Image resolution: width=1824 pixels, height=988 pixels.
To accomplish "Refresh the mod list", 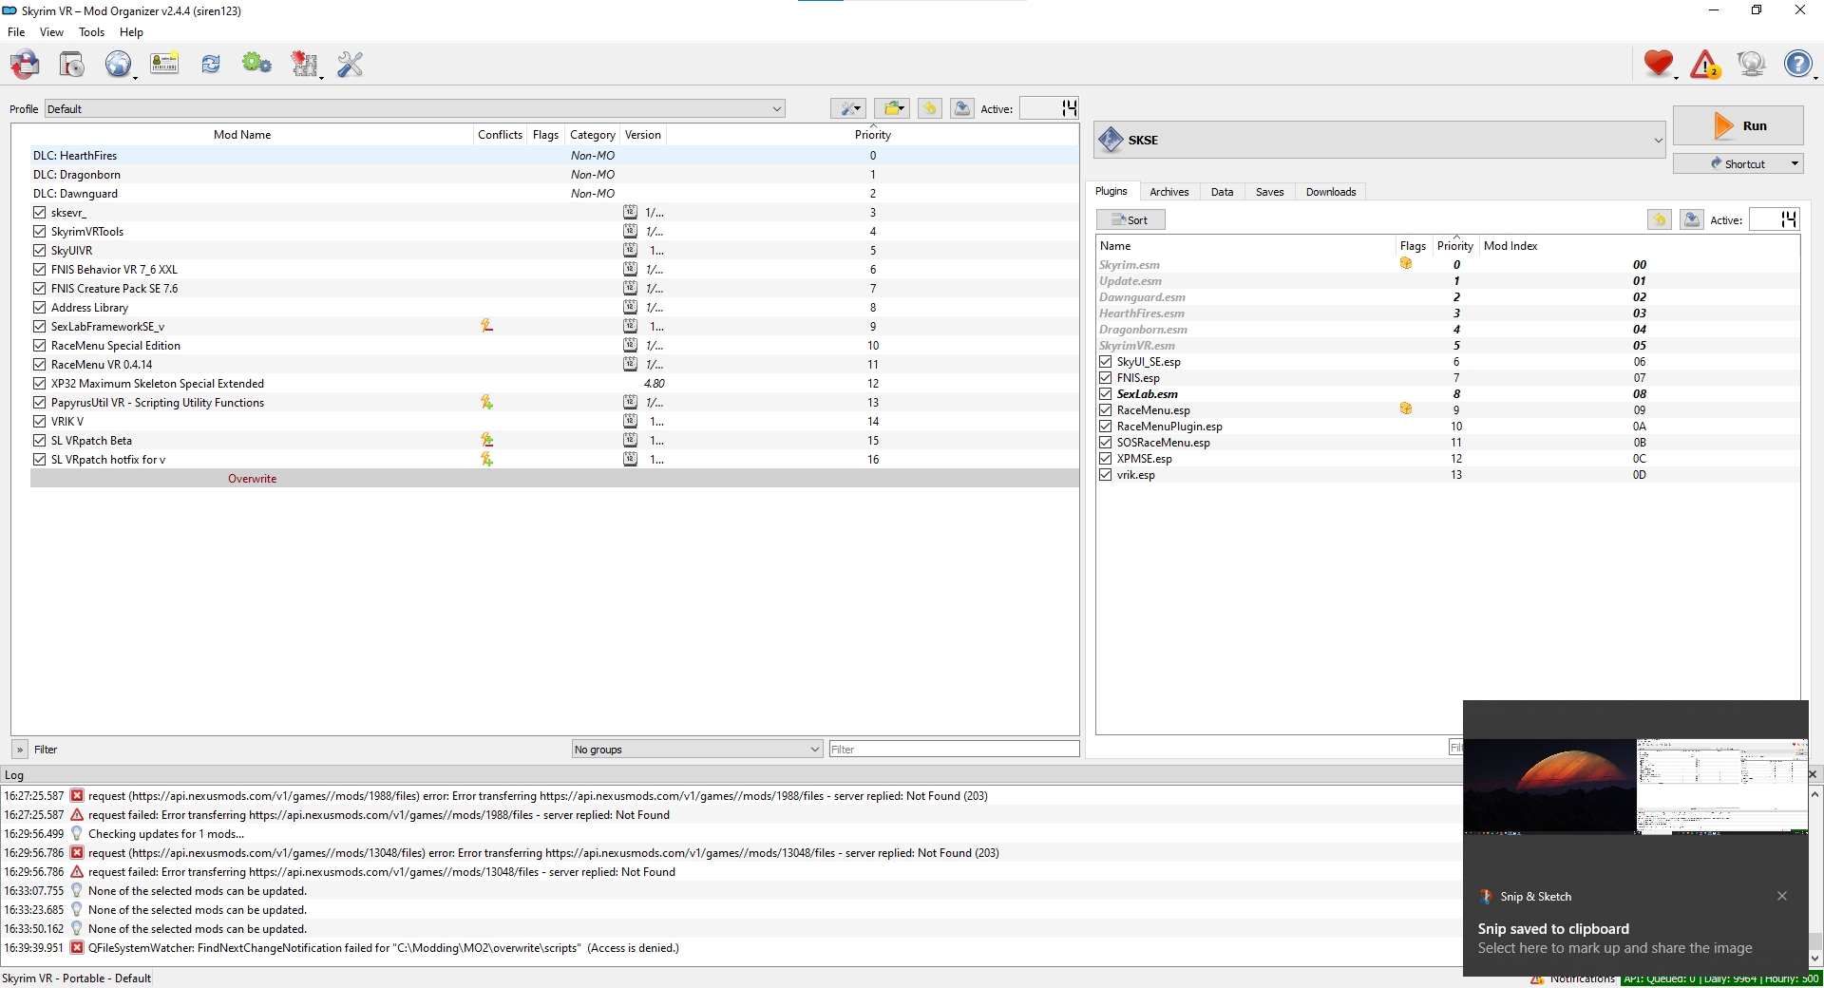I will click(x=211, y=65).
